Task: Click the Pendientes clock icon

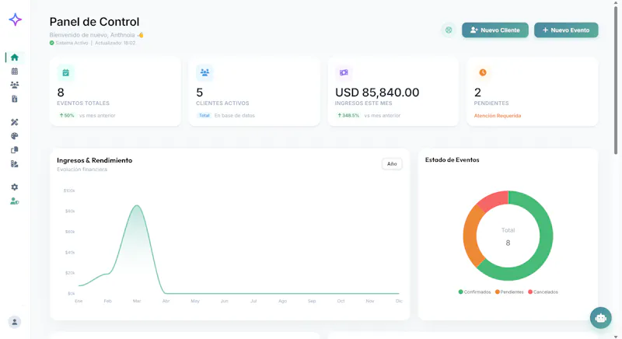Action: pos(483,72)
